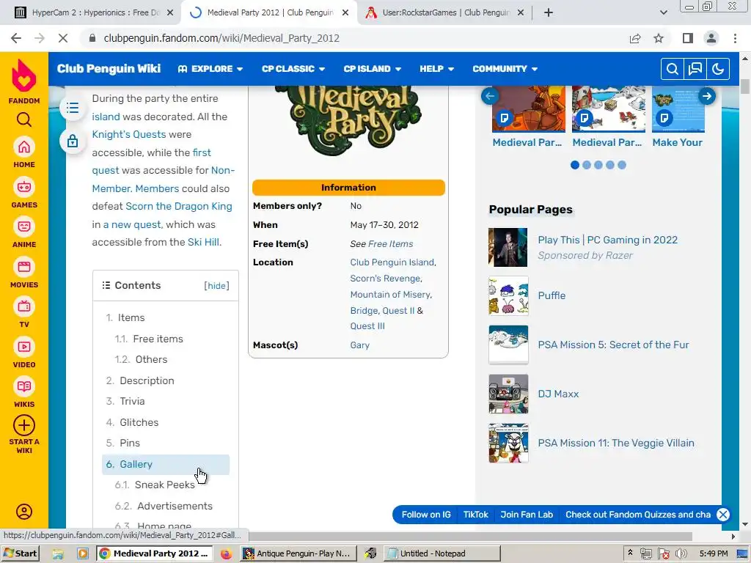Select the fifth carousel dot
This screenshot has height=563, width=751.
[x=622, y=165]
